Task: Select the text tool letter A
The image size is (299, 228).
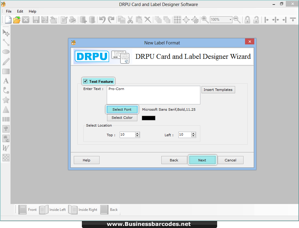Action: click(x=6, y=81)
